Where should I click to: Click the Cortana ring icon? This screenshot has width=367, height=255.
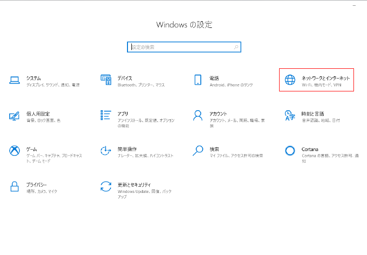pos(290,151)
